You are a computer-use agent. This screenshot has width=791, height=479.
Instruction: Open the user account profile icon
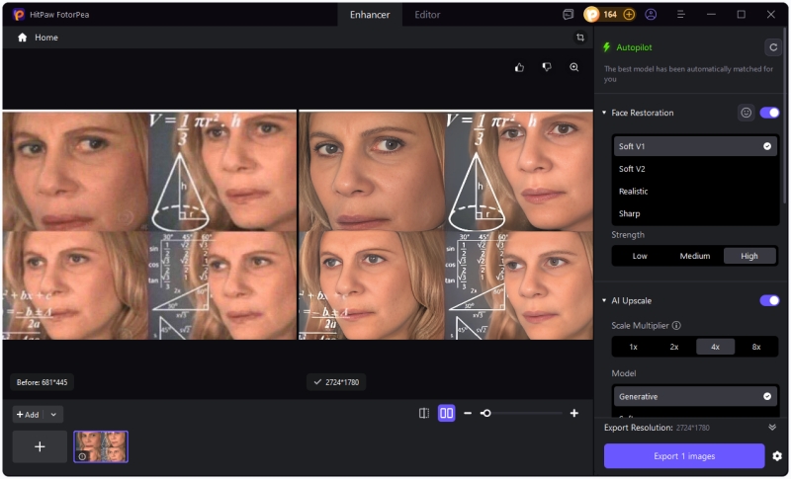click(651, 15)
